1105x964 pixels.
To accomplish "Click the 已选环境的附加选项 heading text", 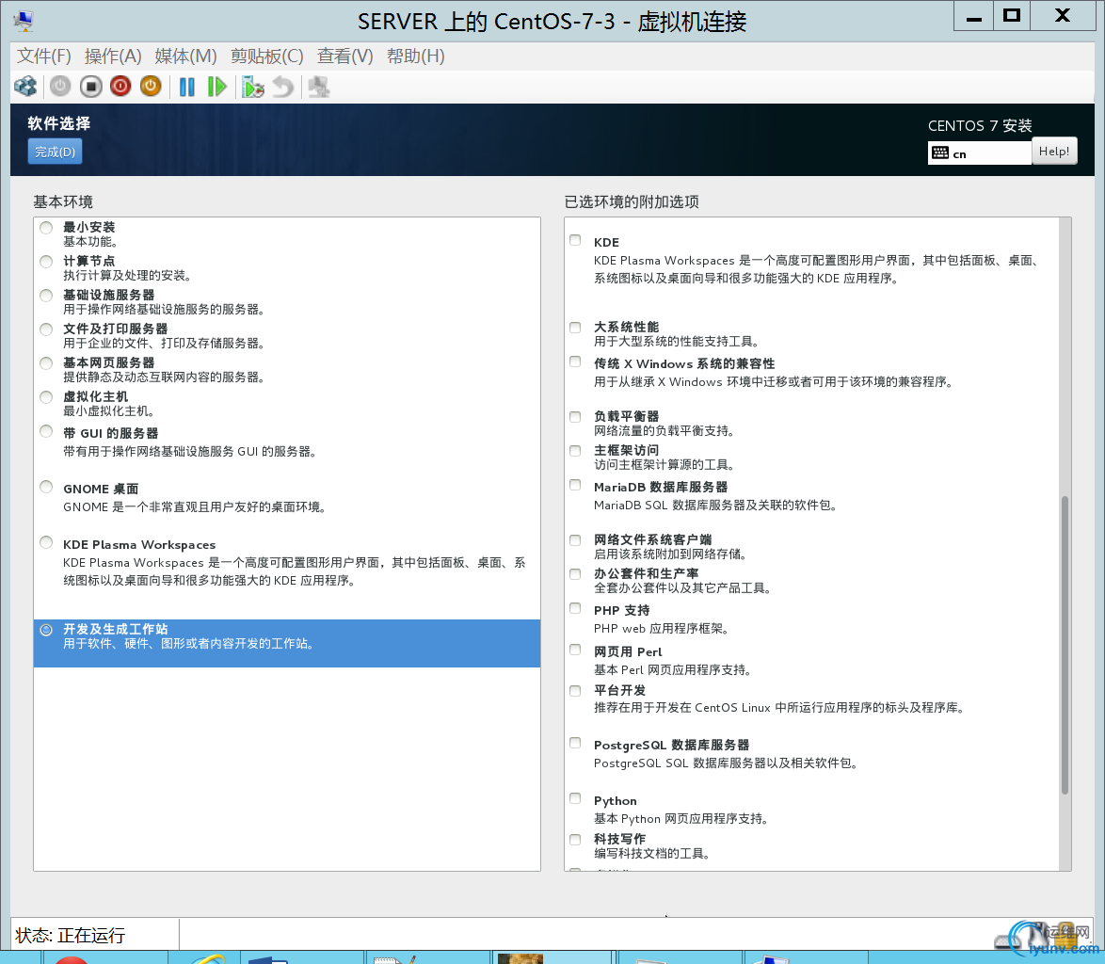I will click(x=632, y=202).
